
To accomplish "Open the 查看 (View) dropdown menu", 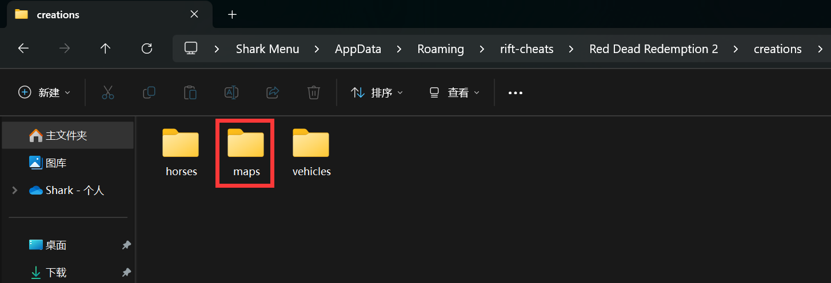I will click(x=454, y=92).
